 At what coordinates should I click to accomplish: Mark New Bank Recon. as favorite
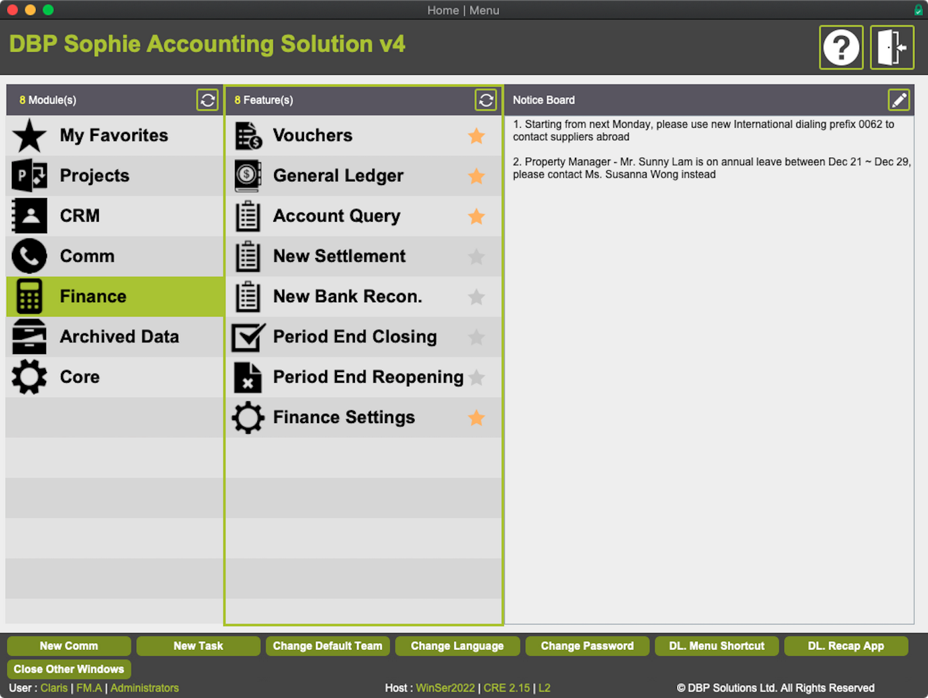click(x=476, y=296)
